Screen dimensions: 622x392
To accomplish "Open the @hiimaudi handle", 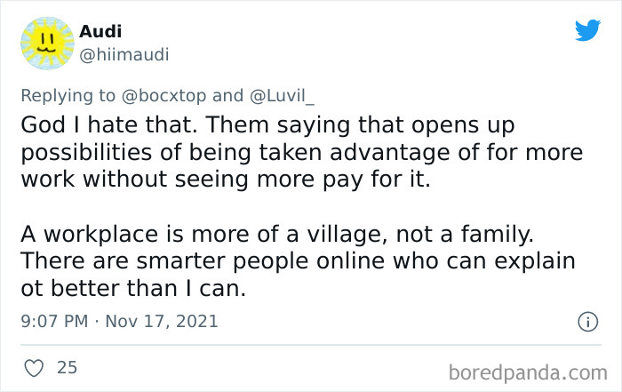I will coord(124,55).
